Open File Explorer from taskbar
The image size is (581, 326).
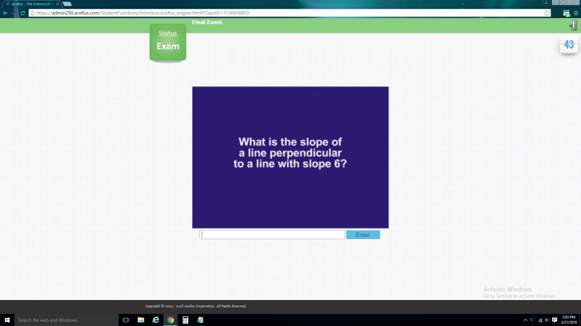(x=141, y=320)
